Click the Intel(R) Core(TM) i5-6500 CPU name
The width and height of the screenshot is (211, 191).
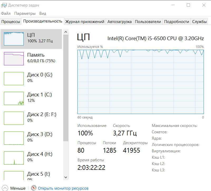pyautogui.click(x=156, y=39)
